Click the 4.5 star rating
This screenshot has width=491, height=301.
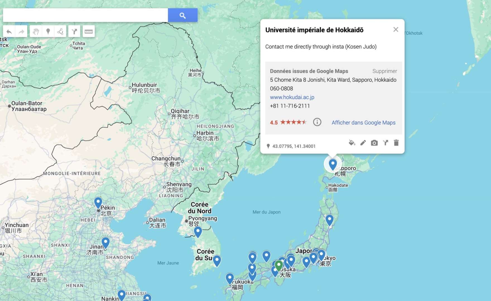click(288, 122)
